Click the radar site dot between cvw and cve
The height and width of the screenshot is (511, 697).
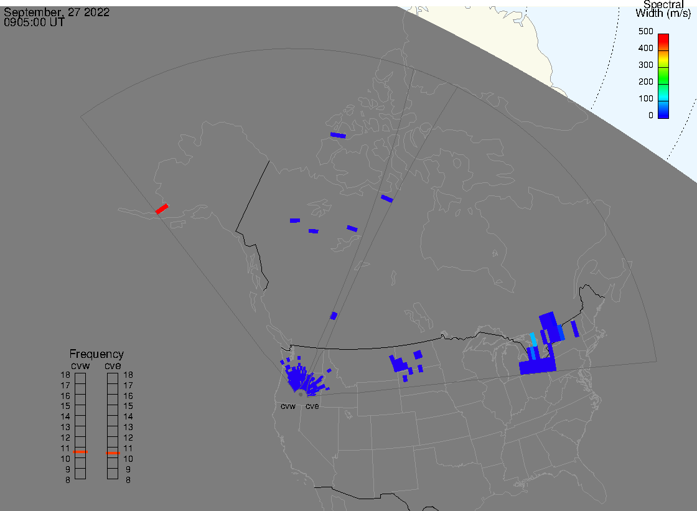301,395
